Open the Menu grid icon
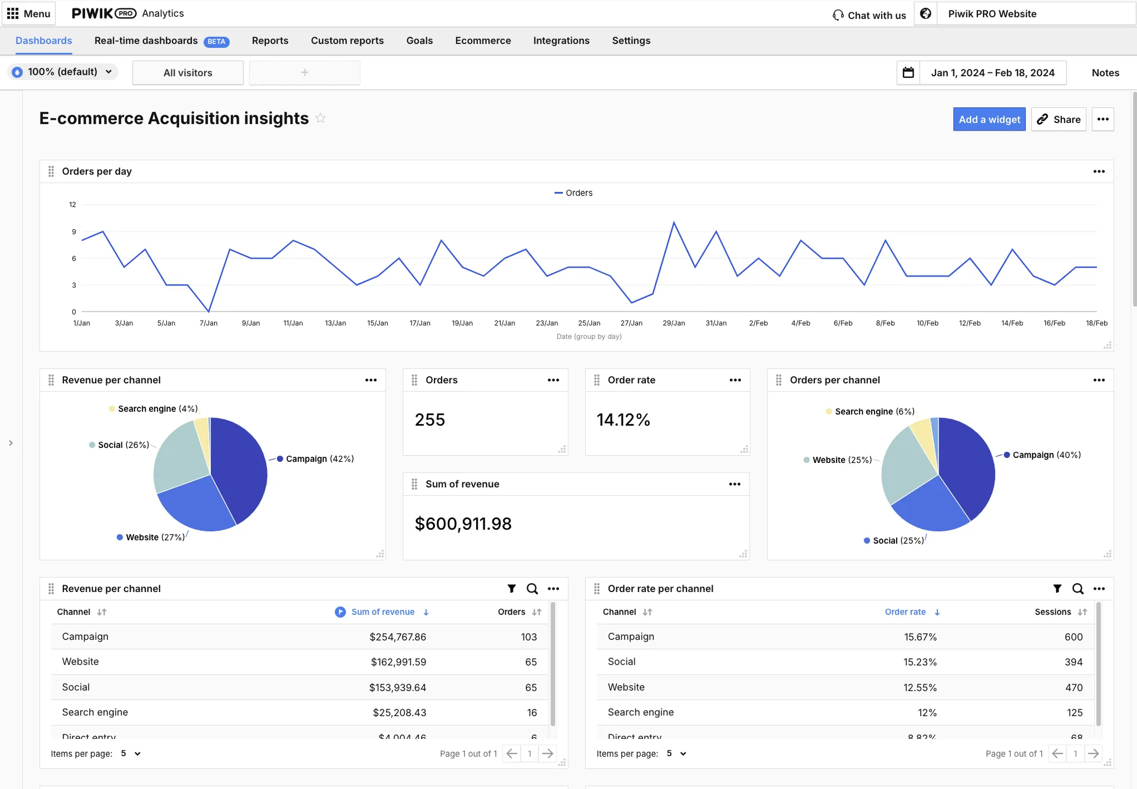Screen dimensions: 1137x789 [x=13, y=13]
